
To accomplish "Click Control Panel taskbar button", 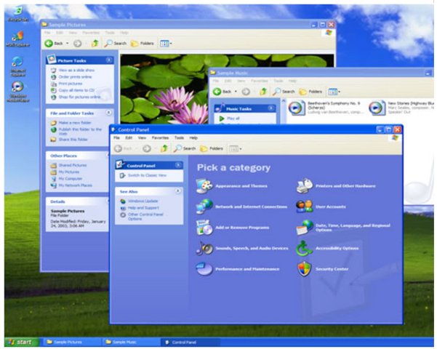I will (191, 342).
